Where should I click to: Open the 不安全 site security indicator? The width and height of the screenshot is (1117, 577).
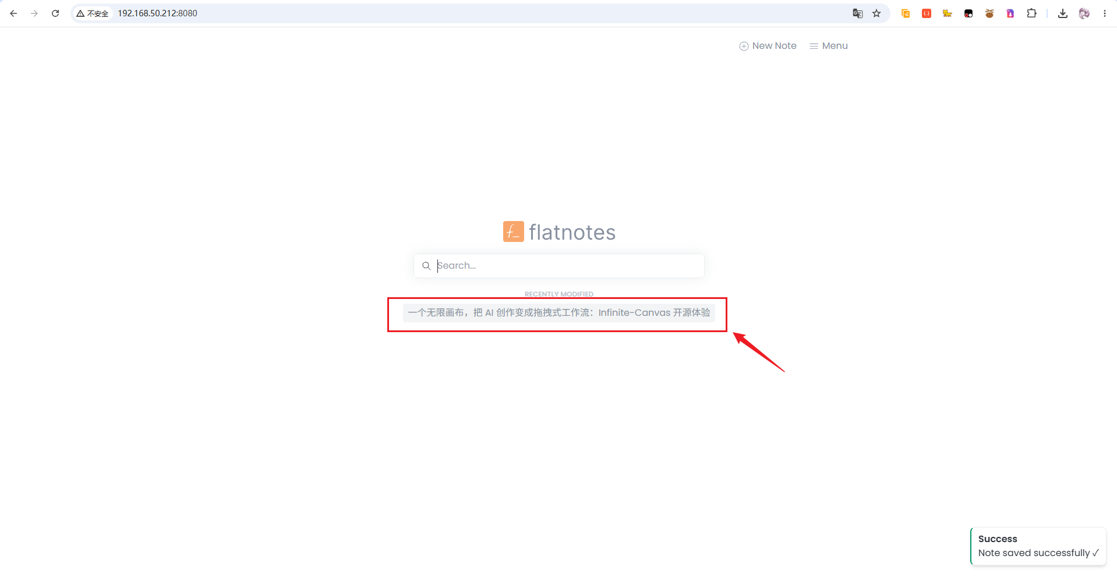click(93, 13)
